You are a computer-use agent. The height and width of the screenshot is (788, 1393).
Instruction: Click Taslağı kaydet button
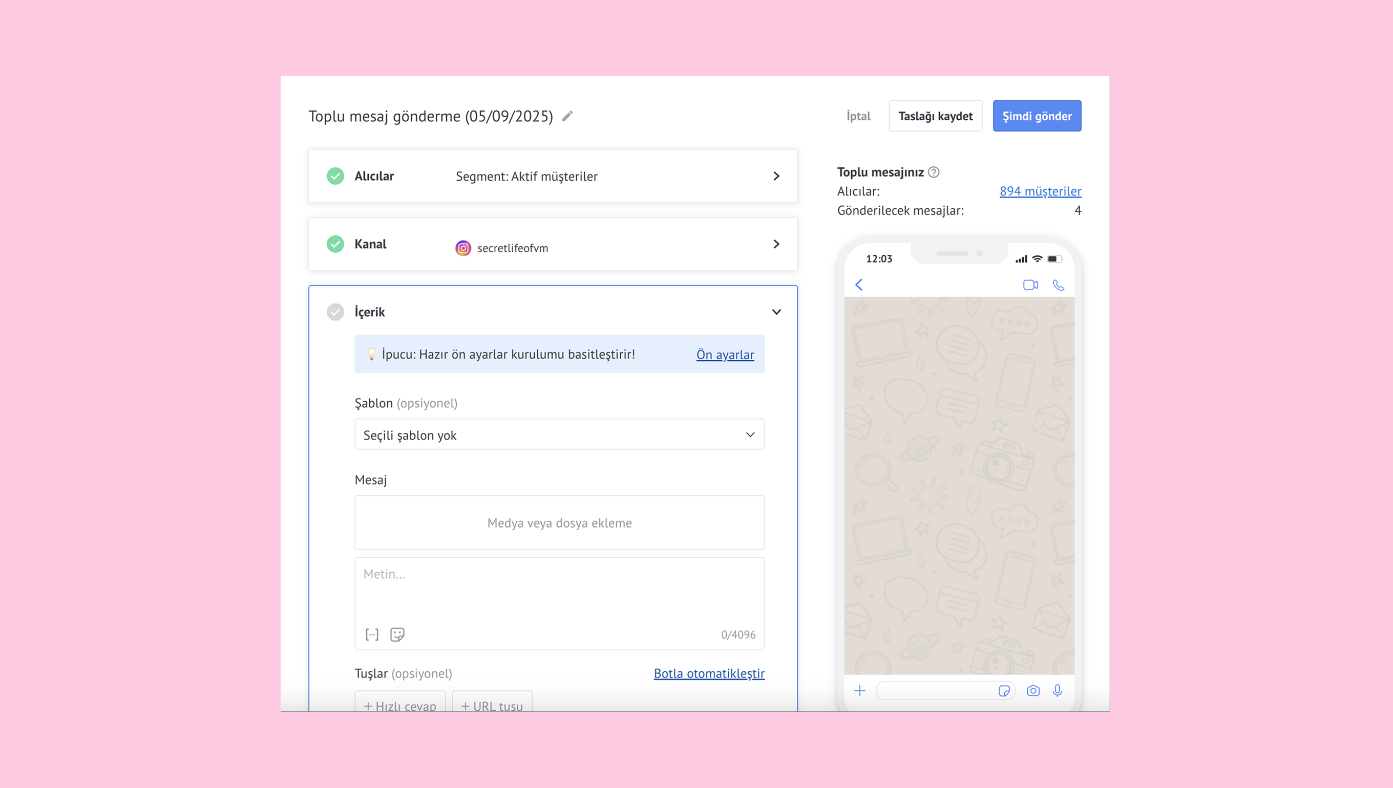tap(935, 116)
